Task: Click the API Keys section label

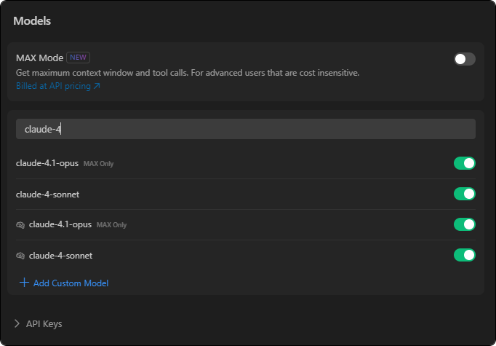Action: (x=44, y=323)
